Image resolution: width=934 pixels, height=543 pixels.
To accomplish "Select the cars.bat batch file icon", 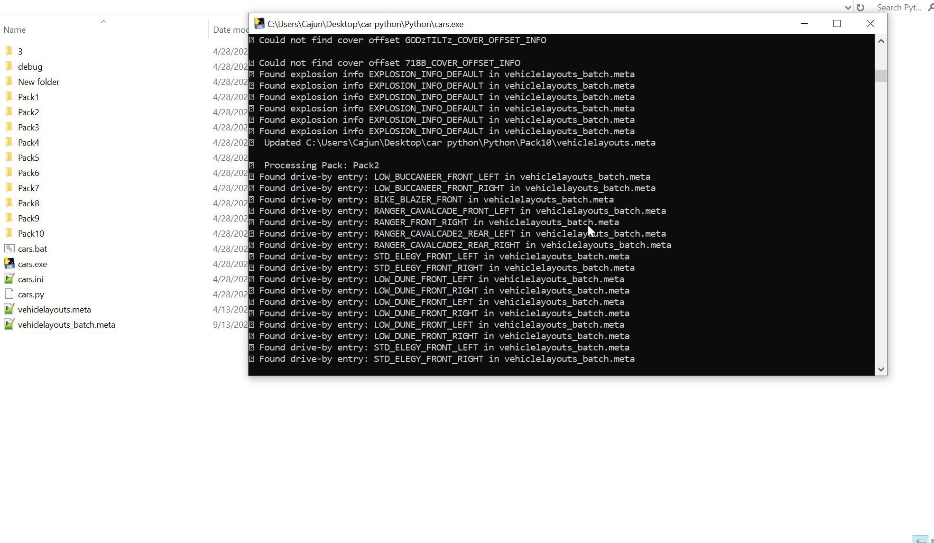I will click(9, 248).
